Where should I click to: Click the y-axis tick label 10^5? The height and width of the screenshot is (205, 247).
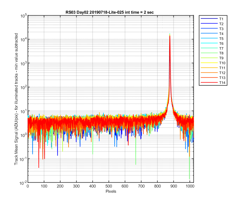tap(24, 16)
